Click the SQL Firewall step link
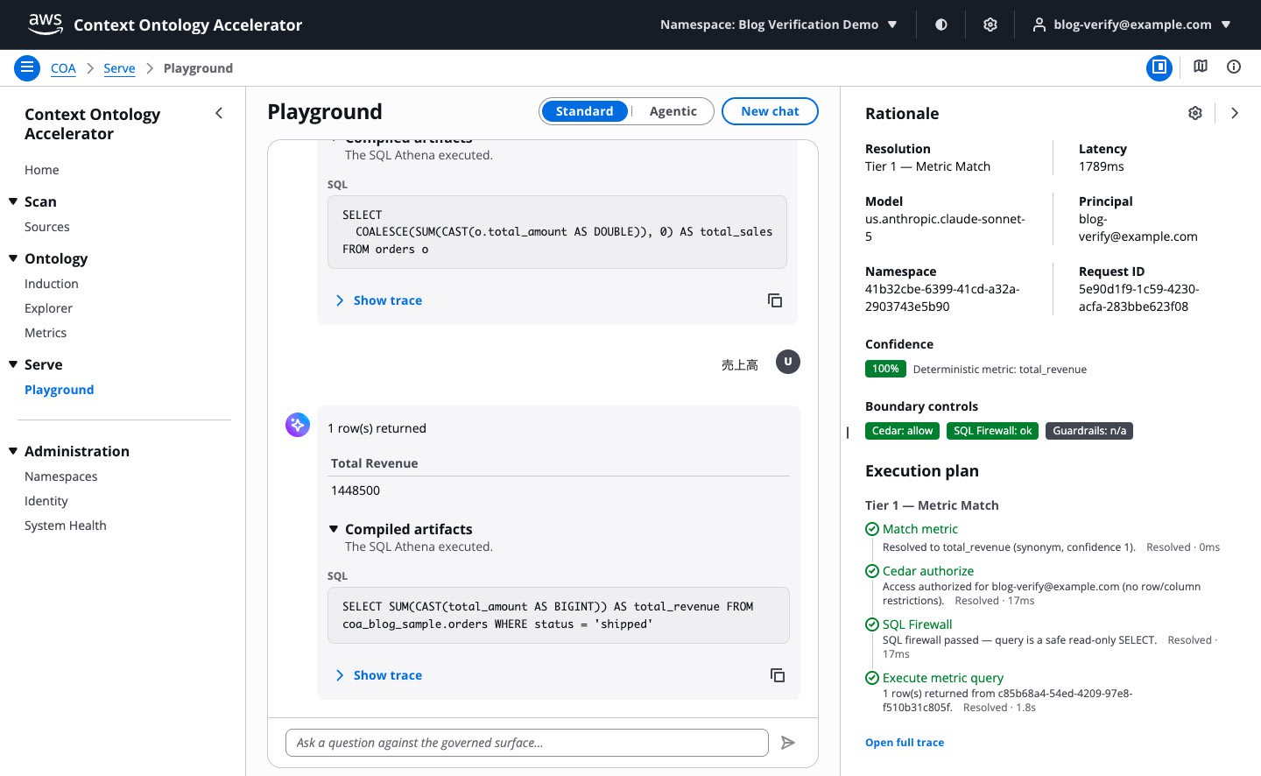The image size is (1261, 776). coord(918,624)
